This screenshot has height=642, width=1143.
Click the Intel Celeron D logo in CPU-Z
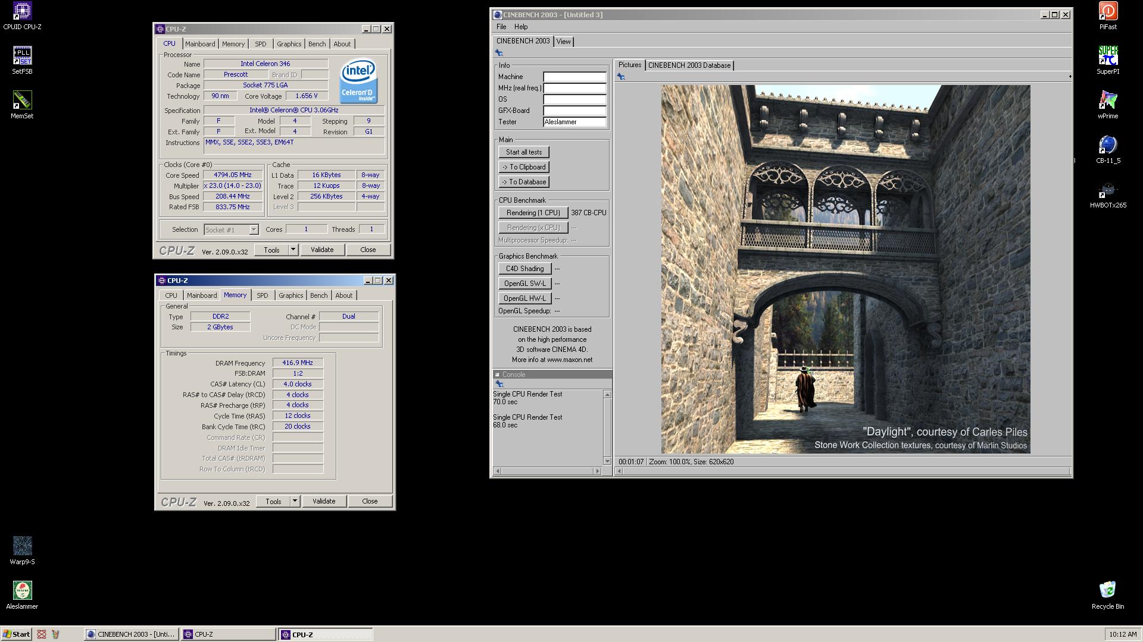coord(358,81)
